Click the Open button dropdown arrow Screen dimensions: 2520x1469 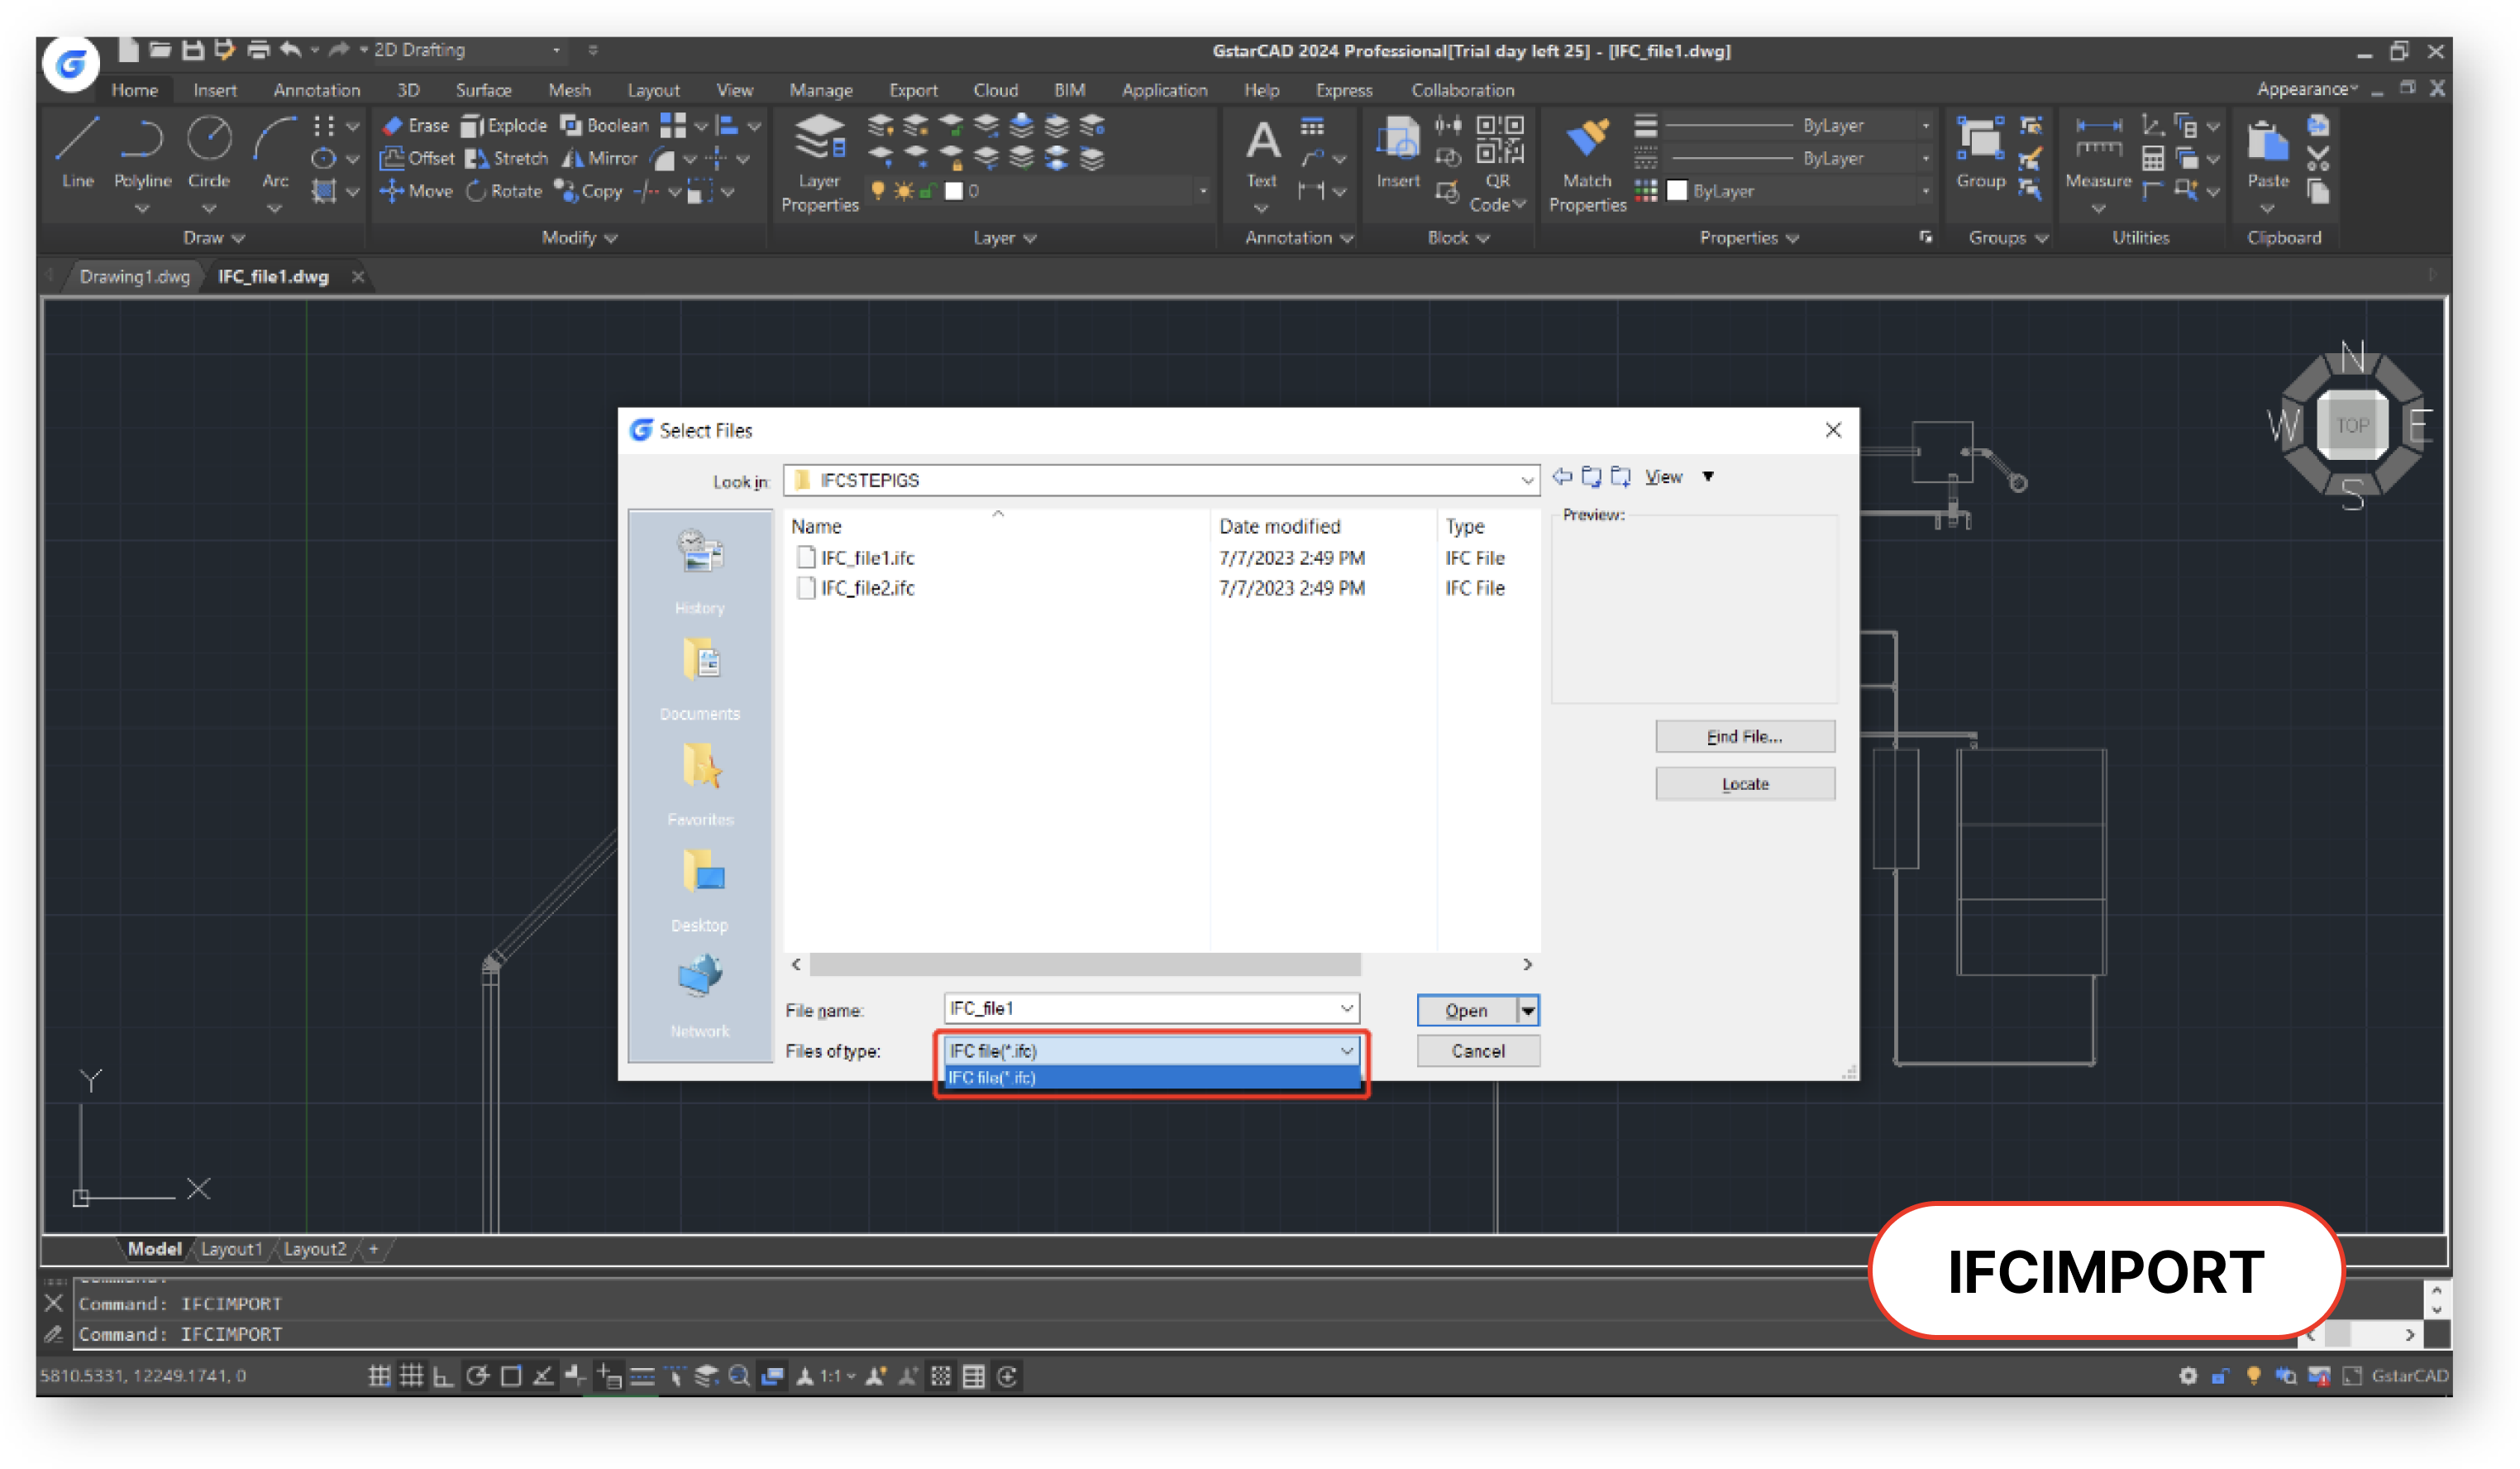(1528, 1011)
